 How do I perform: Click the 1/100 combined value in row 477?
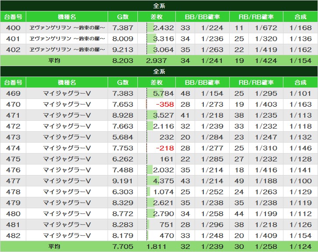pos(301,181)
